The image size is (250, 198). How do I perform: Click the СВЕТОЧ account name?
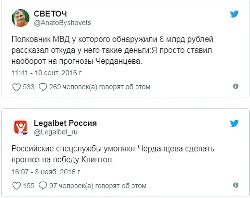coord(50,14)
